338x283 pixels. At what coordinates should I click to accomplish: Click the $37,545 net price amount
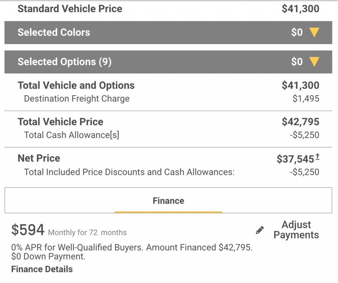coord(295,159)
